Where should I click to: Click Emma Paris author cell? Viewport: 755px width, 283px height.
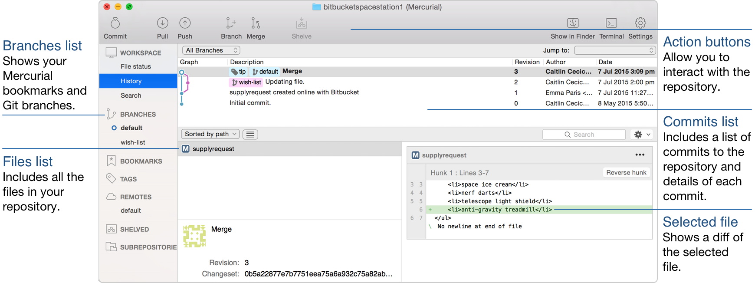569,92
